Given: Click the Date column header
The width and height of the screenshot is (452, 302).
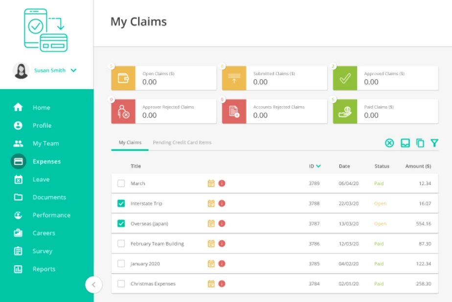Looking at the screenshot, I should (344, 166).
